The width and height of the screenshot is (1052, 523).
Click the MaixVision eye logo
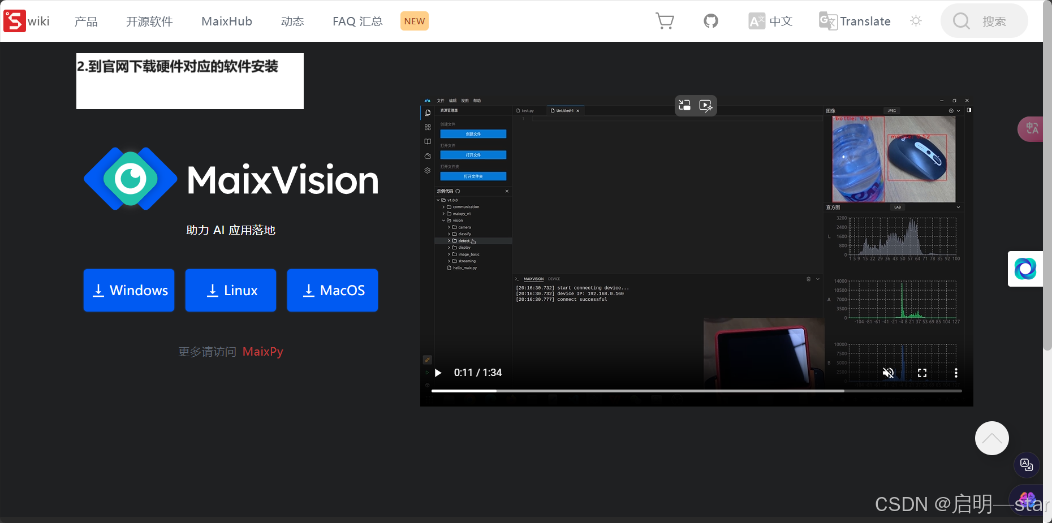131,179
